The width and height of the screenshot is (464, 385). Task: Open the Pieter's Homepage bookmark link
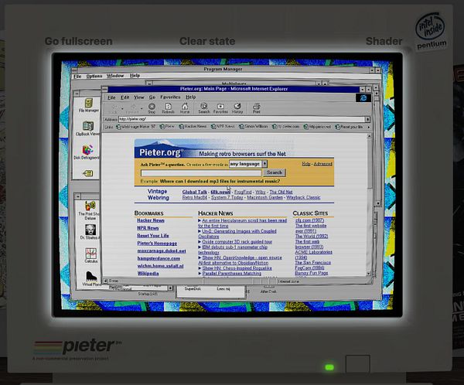157,244
